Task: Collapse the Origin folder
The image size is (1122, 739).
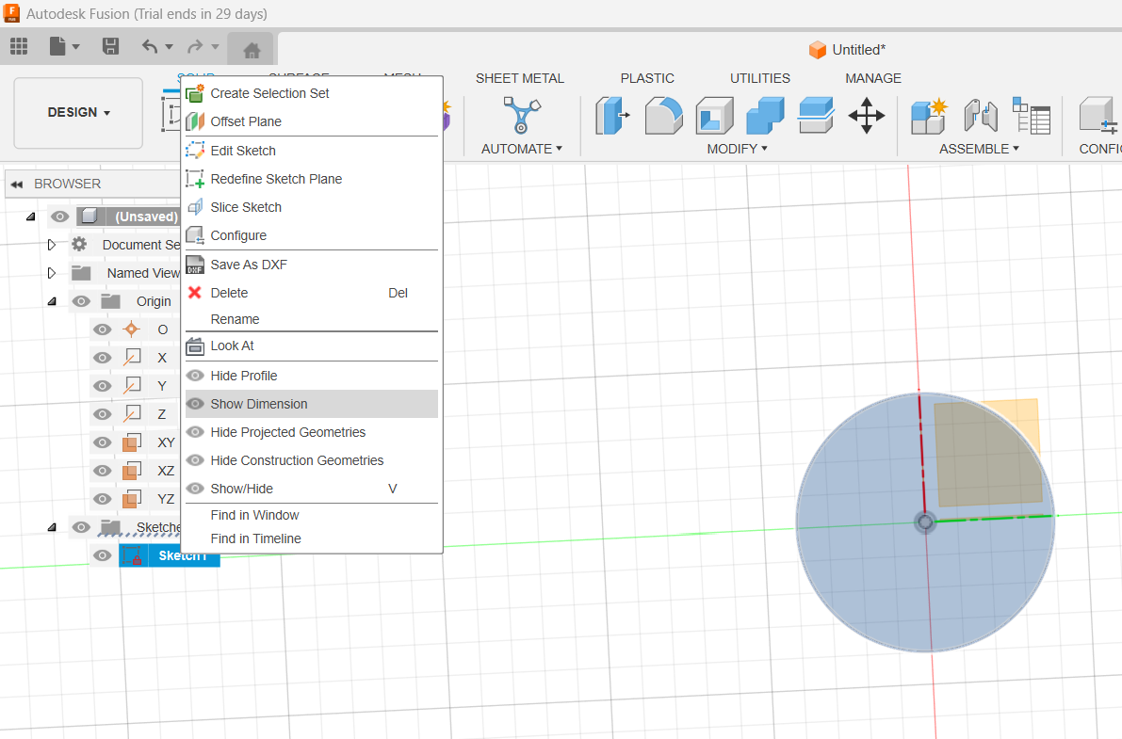Action: click(x=52, y=301)
